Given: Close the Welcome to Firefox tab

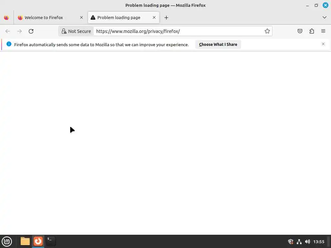Looking at the screenshot, I should tap(81, 18).
